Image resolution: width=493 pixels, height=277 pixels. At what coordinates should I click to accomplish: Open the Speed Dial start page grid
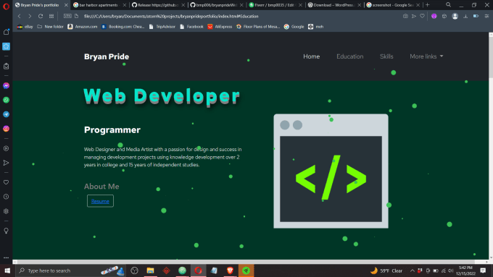point(51,16)
